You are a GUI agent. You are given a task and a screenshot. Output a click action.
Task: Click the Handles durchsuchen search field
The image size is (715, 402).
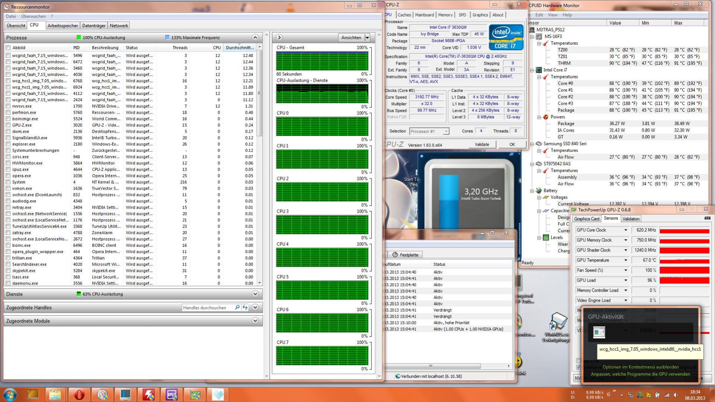click(x=208, y=308)
